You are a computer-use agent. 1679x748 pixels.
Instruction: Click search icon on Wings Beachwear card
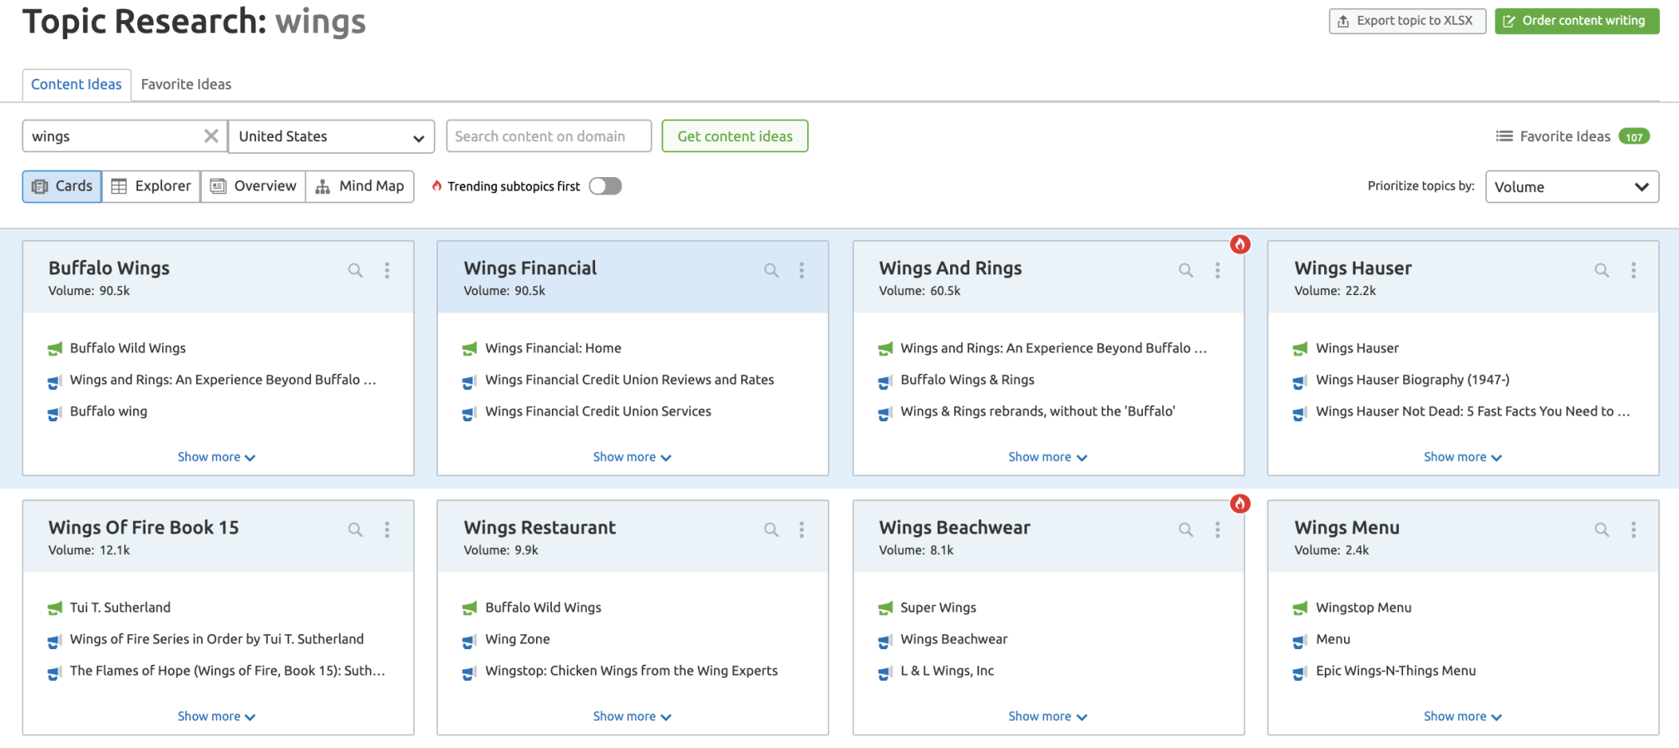[1186, 529]
